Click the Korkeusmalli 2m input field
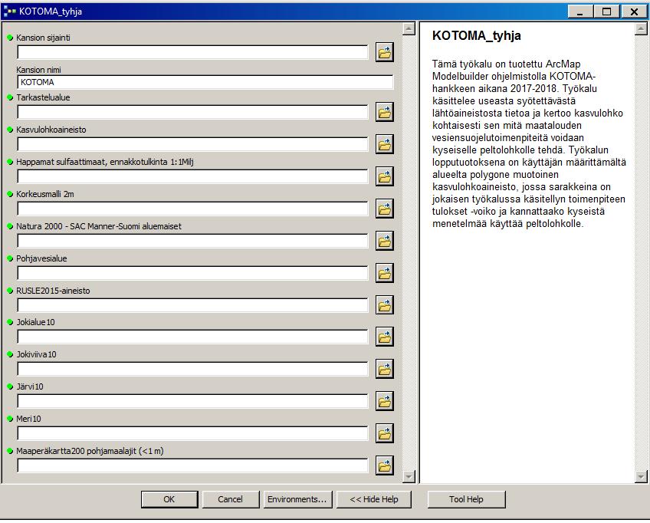The image size is (650, 523). 192,209
